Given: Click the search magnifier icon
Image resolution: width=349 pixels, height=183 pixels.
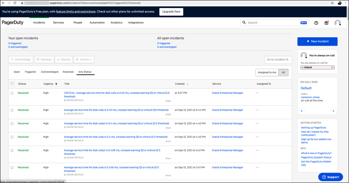Looking at the screenshot, I should (244, 22).
